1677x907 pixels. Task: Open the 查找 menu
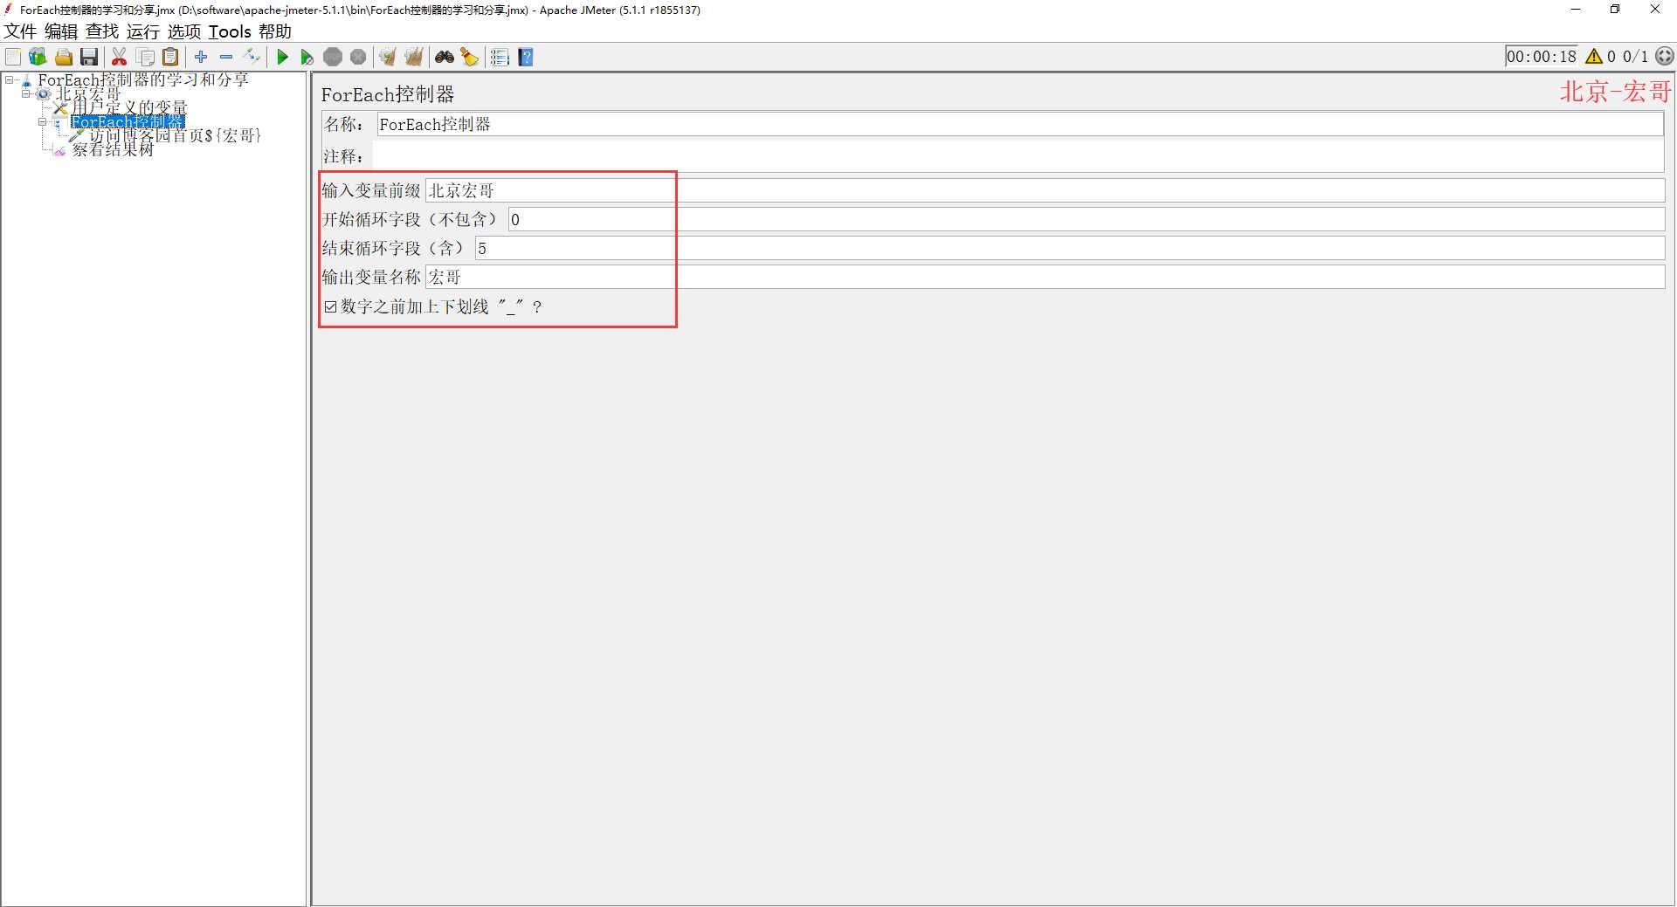click(102, 31)
